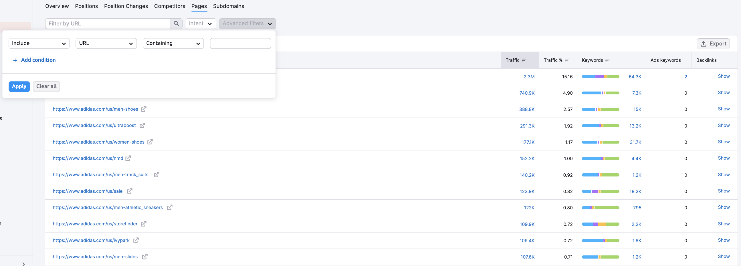Click the search magnifier icon

click(176, 23)
